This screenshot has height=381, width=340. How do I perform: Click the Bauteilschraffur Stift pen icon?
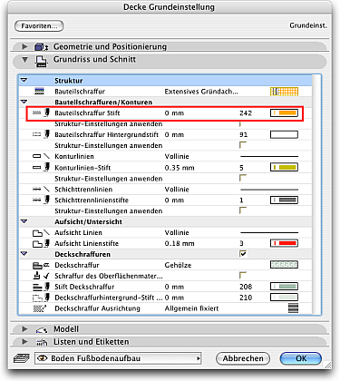point(41,113)
